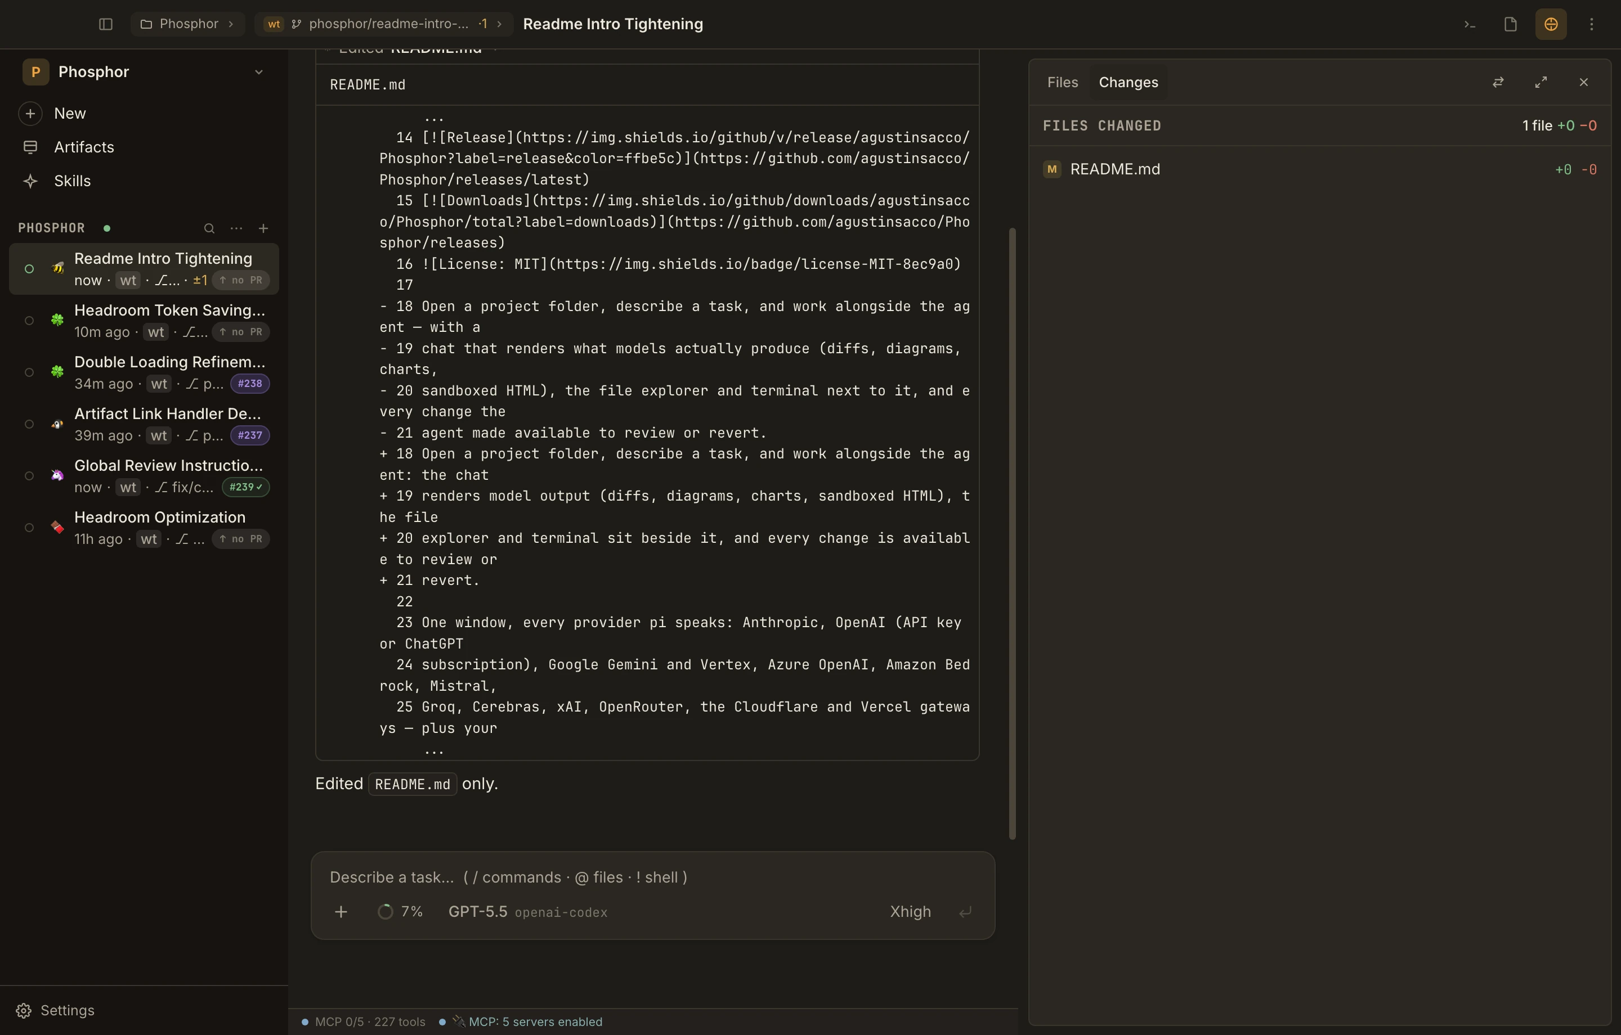Toggle the Xhigh reasoning level
Image resolution: width=1621 pixels, height=1035 pixels.
click(910, 912)
